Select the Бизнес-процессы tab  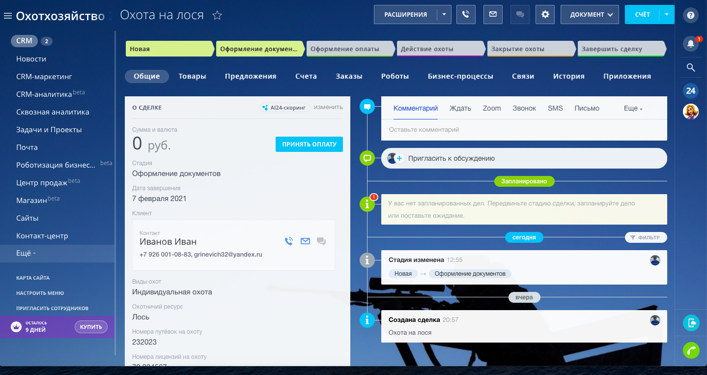(460, 76)
